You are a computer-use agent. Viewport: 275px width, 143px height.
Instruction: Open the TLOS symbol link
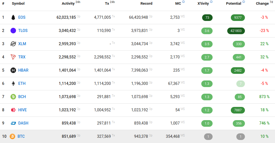pos(23,31)
